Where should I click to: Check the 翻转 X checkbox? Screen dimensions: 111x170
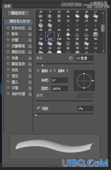[x=38, y=71]
